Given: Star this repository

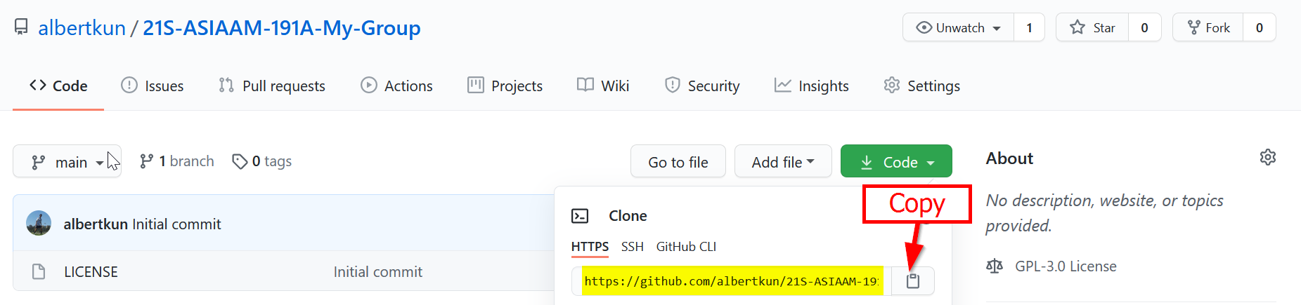Looking at the screenshot, I should pos(1092,27).
